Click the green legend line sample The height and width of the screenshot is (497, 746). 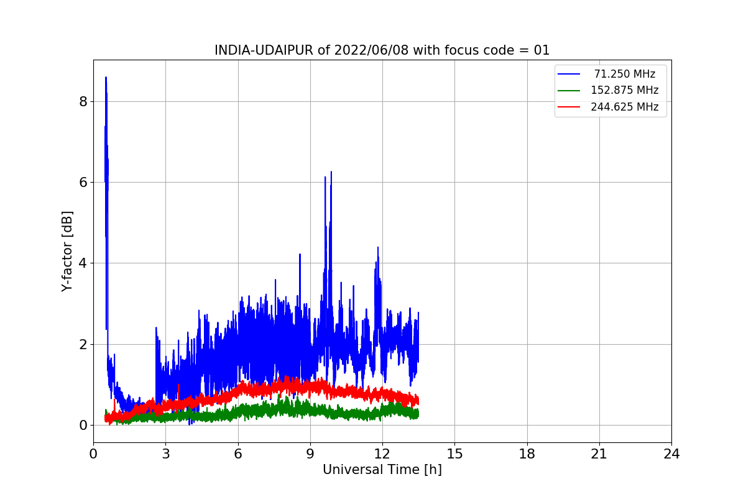tap(569, 91)
